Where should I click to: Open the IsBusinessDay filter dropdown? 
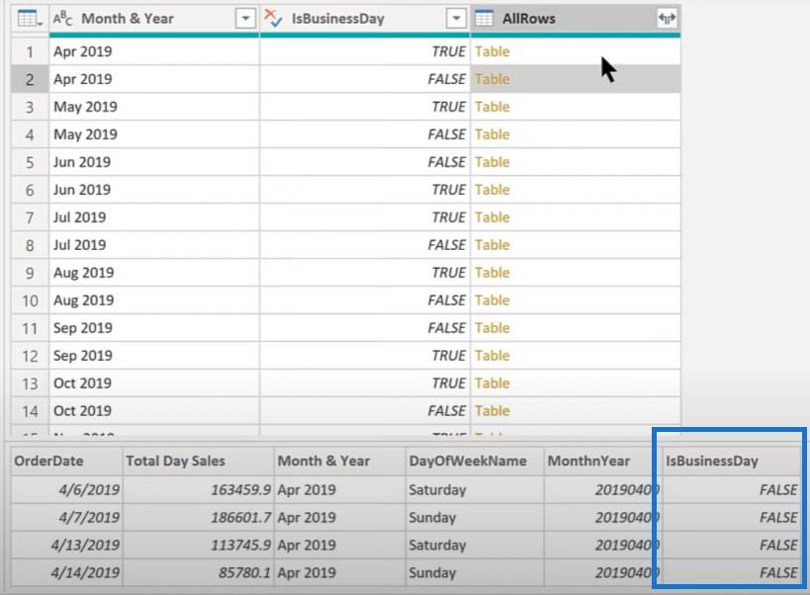(456, 19)
